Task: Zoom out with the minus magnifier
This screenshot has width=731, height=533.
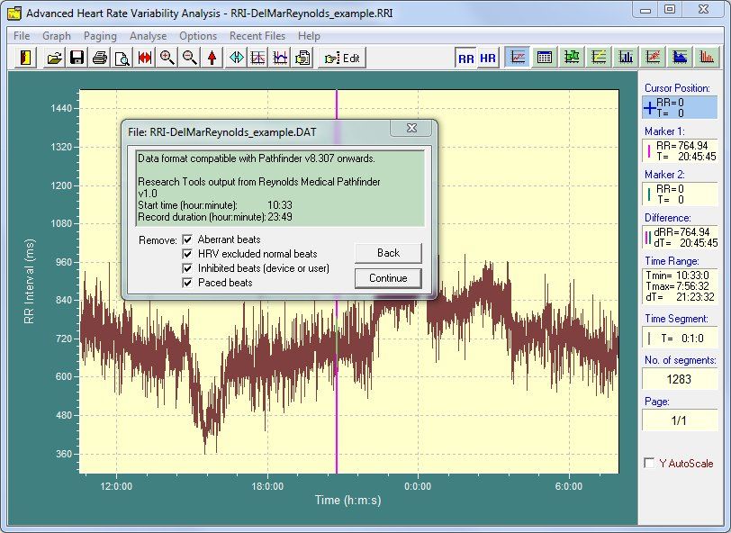Action: [189, 58]
